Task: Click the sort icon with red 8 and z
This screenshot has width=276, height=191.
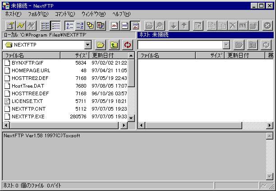Action: pyautogui.click(x=101, y=26)
